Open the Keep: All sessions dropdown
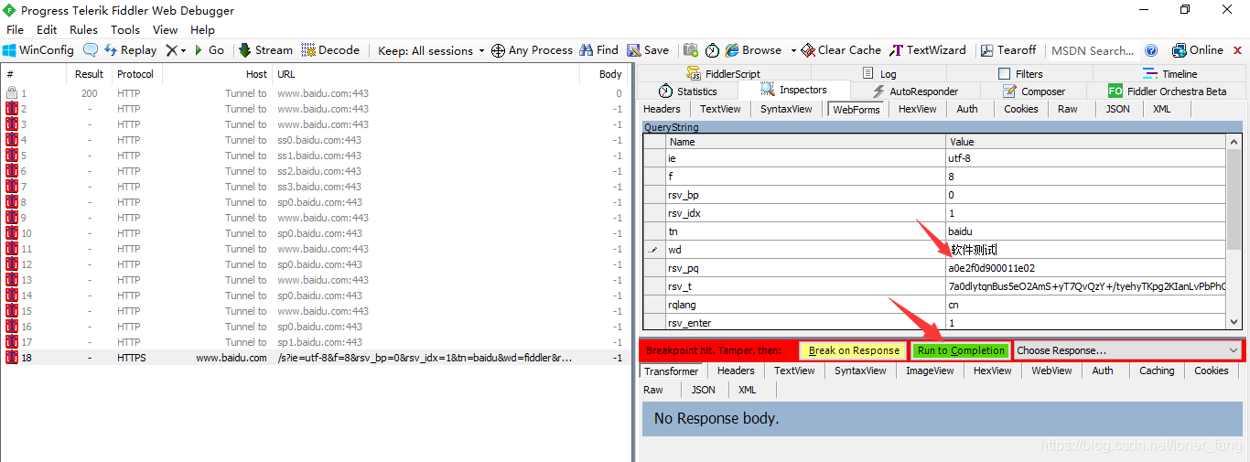 coord(431,50)
